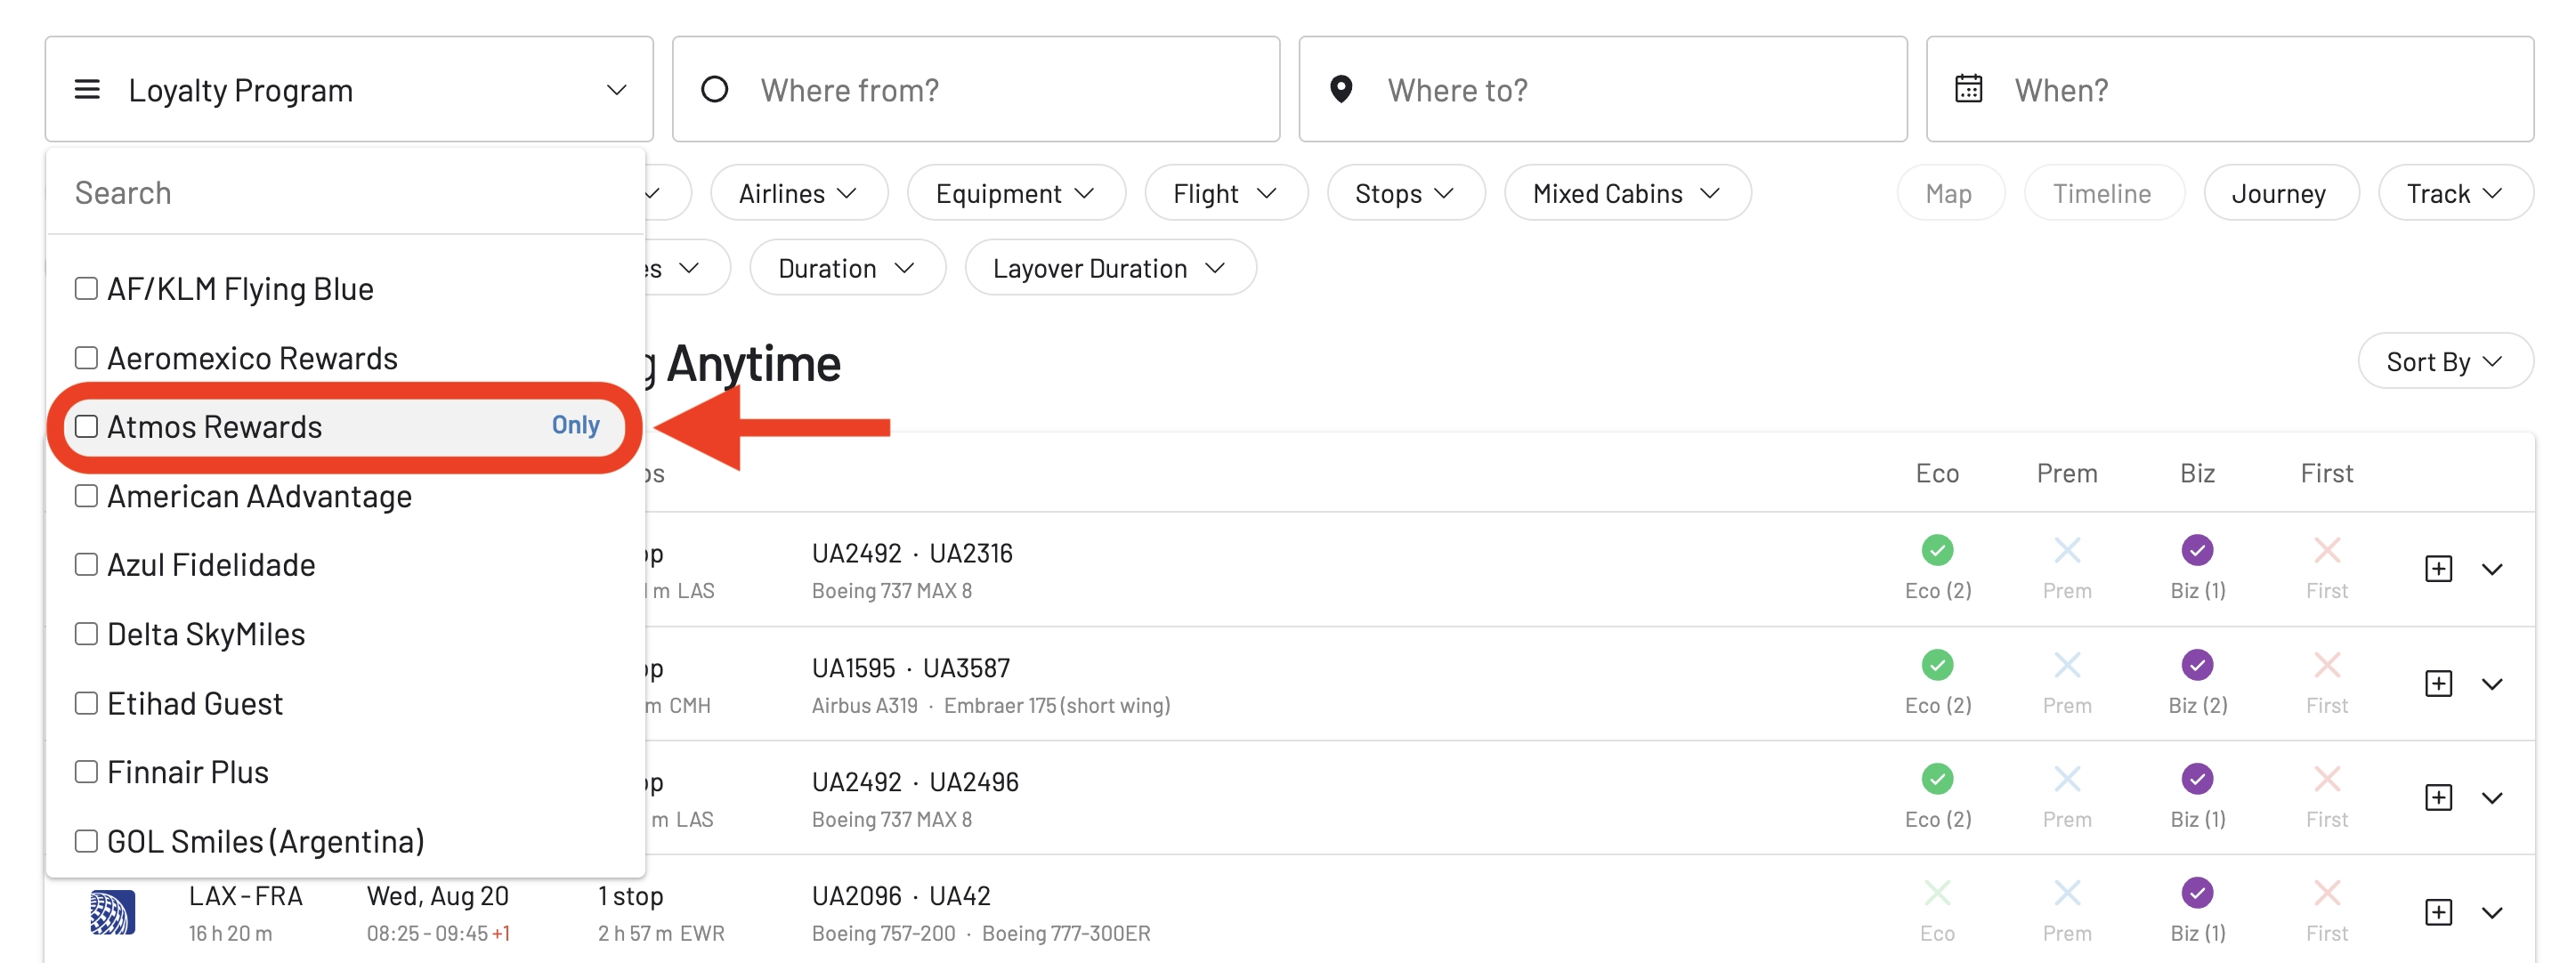
Task: Click the Prem column header
Action: (2067, 473)
